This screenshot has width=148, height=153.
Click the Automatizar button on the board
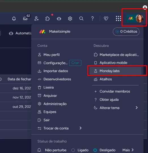click(x=20, y=33)
